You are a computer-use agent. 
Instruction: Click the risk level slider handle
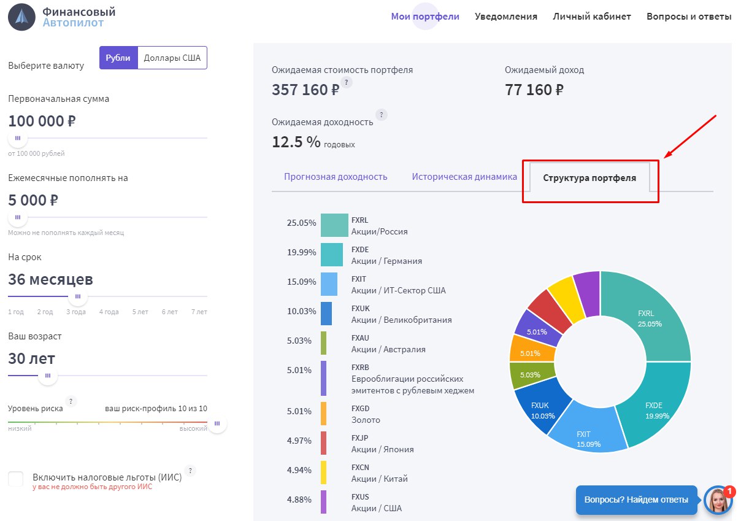click(x=217, y=423)
